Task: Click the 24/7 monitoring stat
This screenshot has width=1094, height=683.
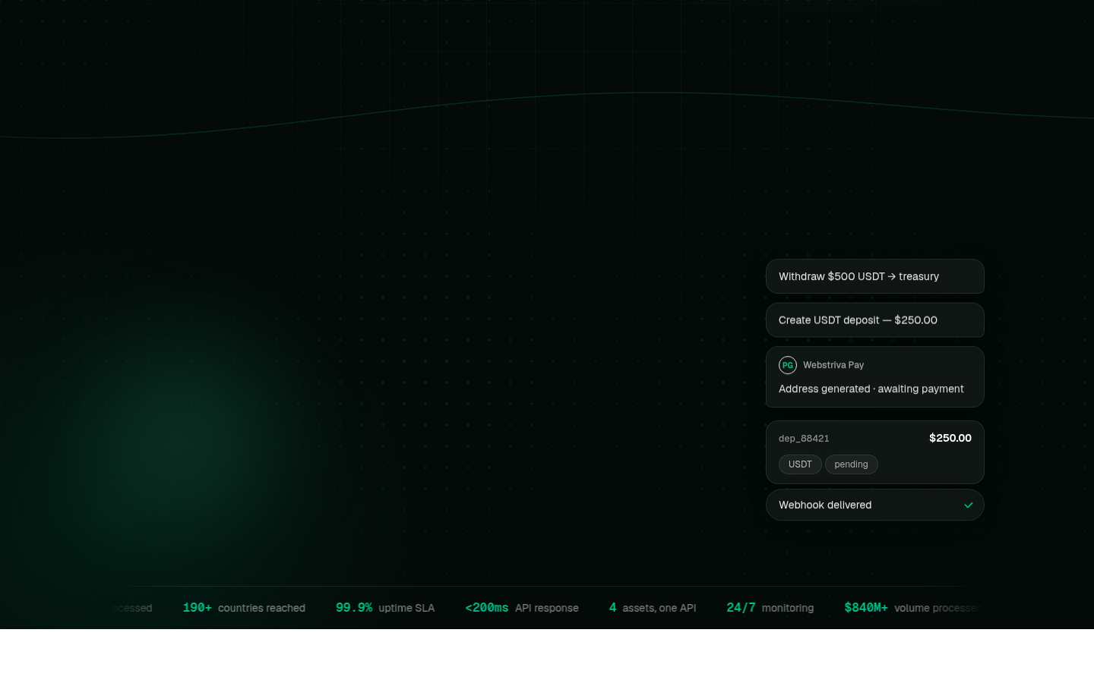Action: (770, 608)
